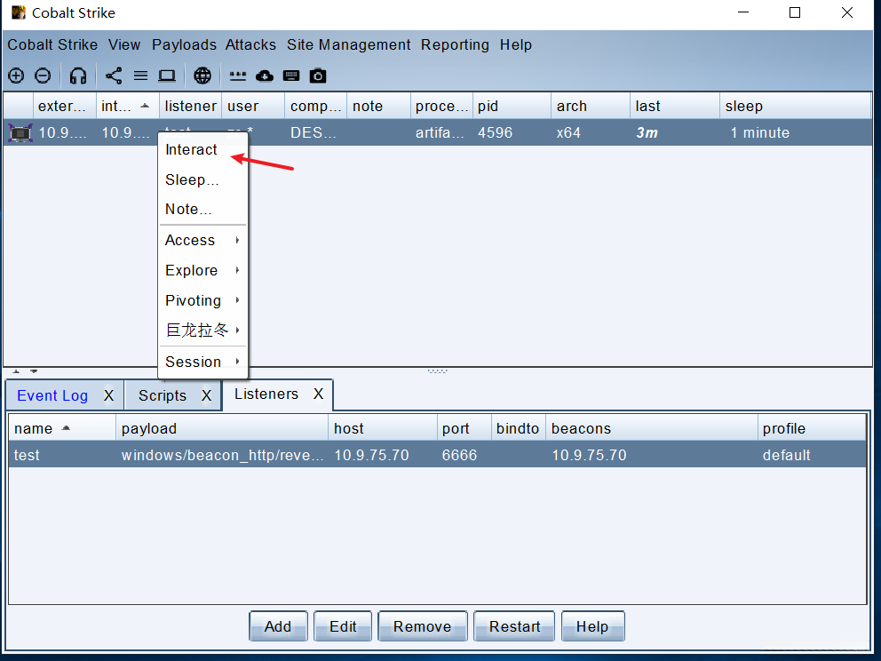881x661 pixels.
Task: Expand the Session submenu
Action: coord(202,362)
